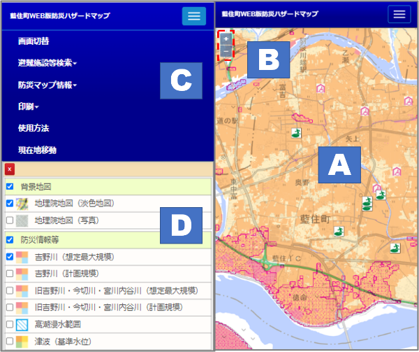Screen dimensions: 419x352
Task: Click green evacuation icon above 藍住IC
Action: point(339,231)
